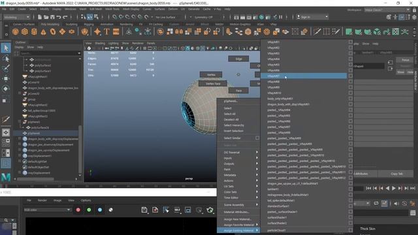Click red channel button in render view
The height and width of the screenshot is (235, 418).
pos(78,210)
